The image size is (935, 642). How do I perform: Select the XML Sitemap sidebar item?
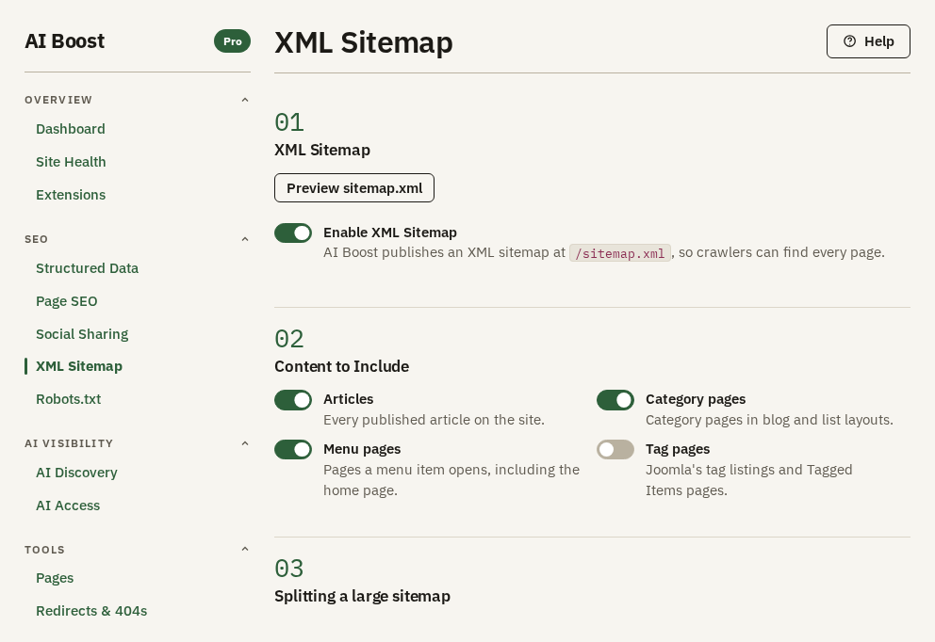pos(79,365)
